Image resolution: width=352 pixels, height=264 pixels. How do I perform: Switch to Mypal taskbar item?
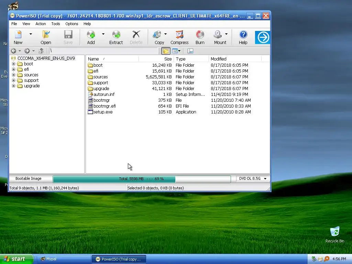(63, 259)
